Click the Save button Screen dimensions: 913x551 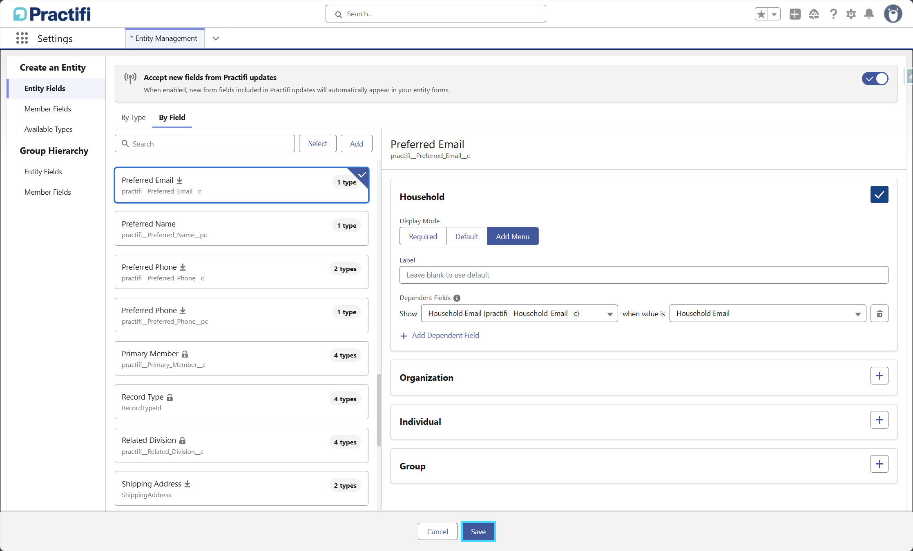click(x=478, y=531)
